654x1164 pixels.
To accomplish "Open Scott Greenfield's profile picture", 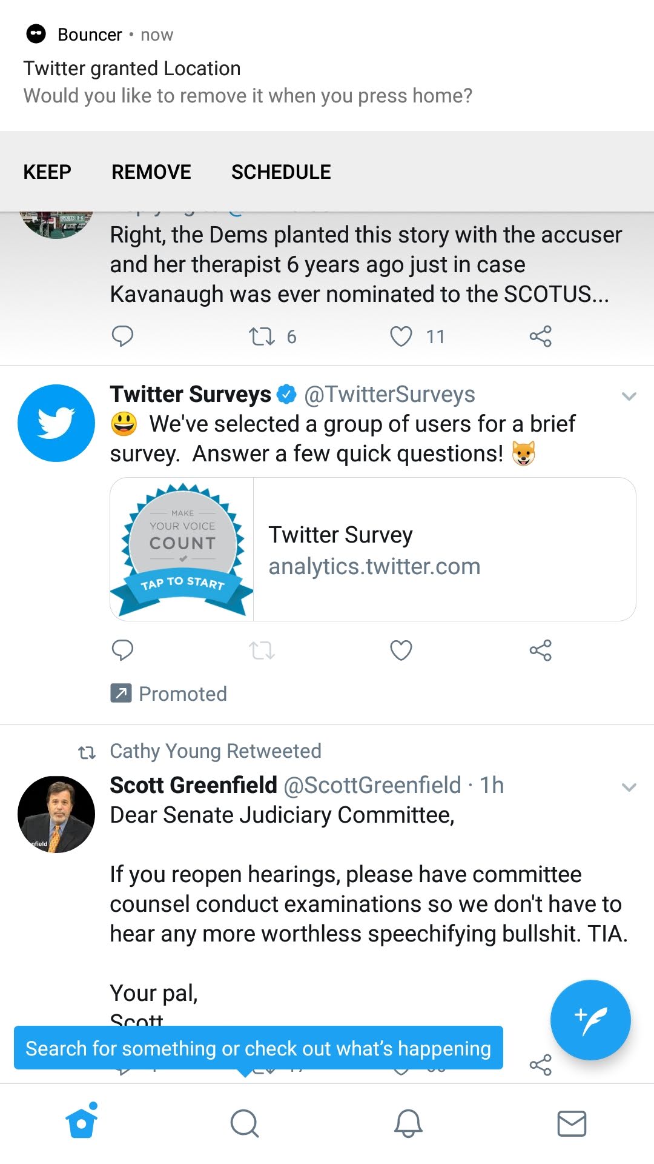I will pos(56,814).
